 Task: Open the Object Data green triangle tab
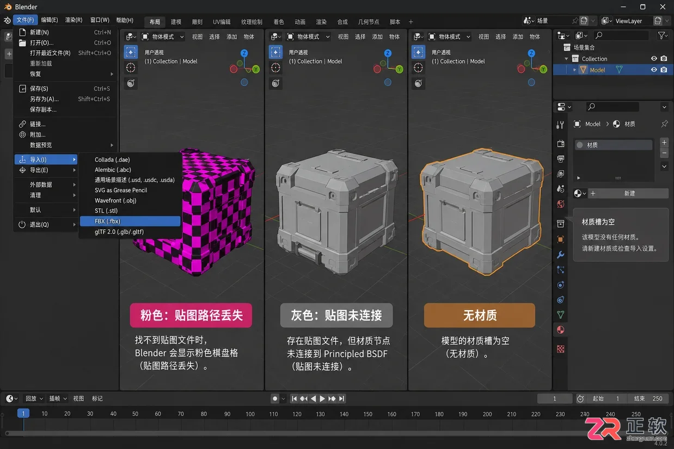coord(560,315)
